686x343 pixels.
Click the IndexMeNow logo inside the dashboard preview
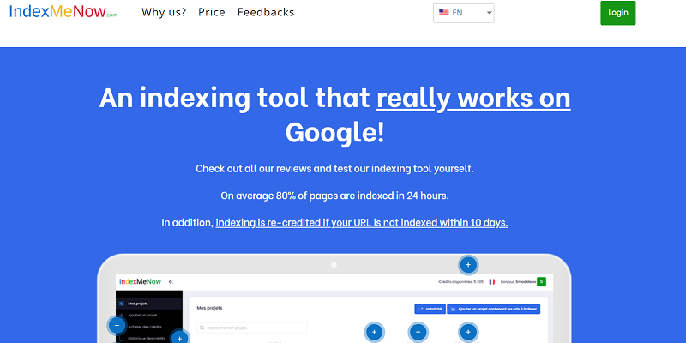[x=140, y=282]
